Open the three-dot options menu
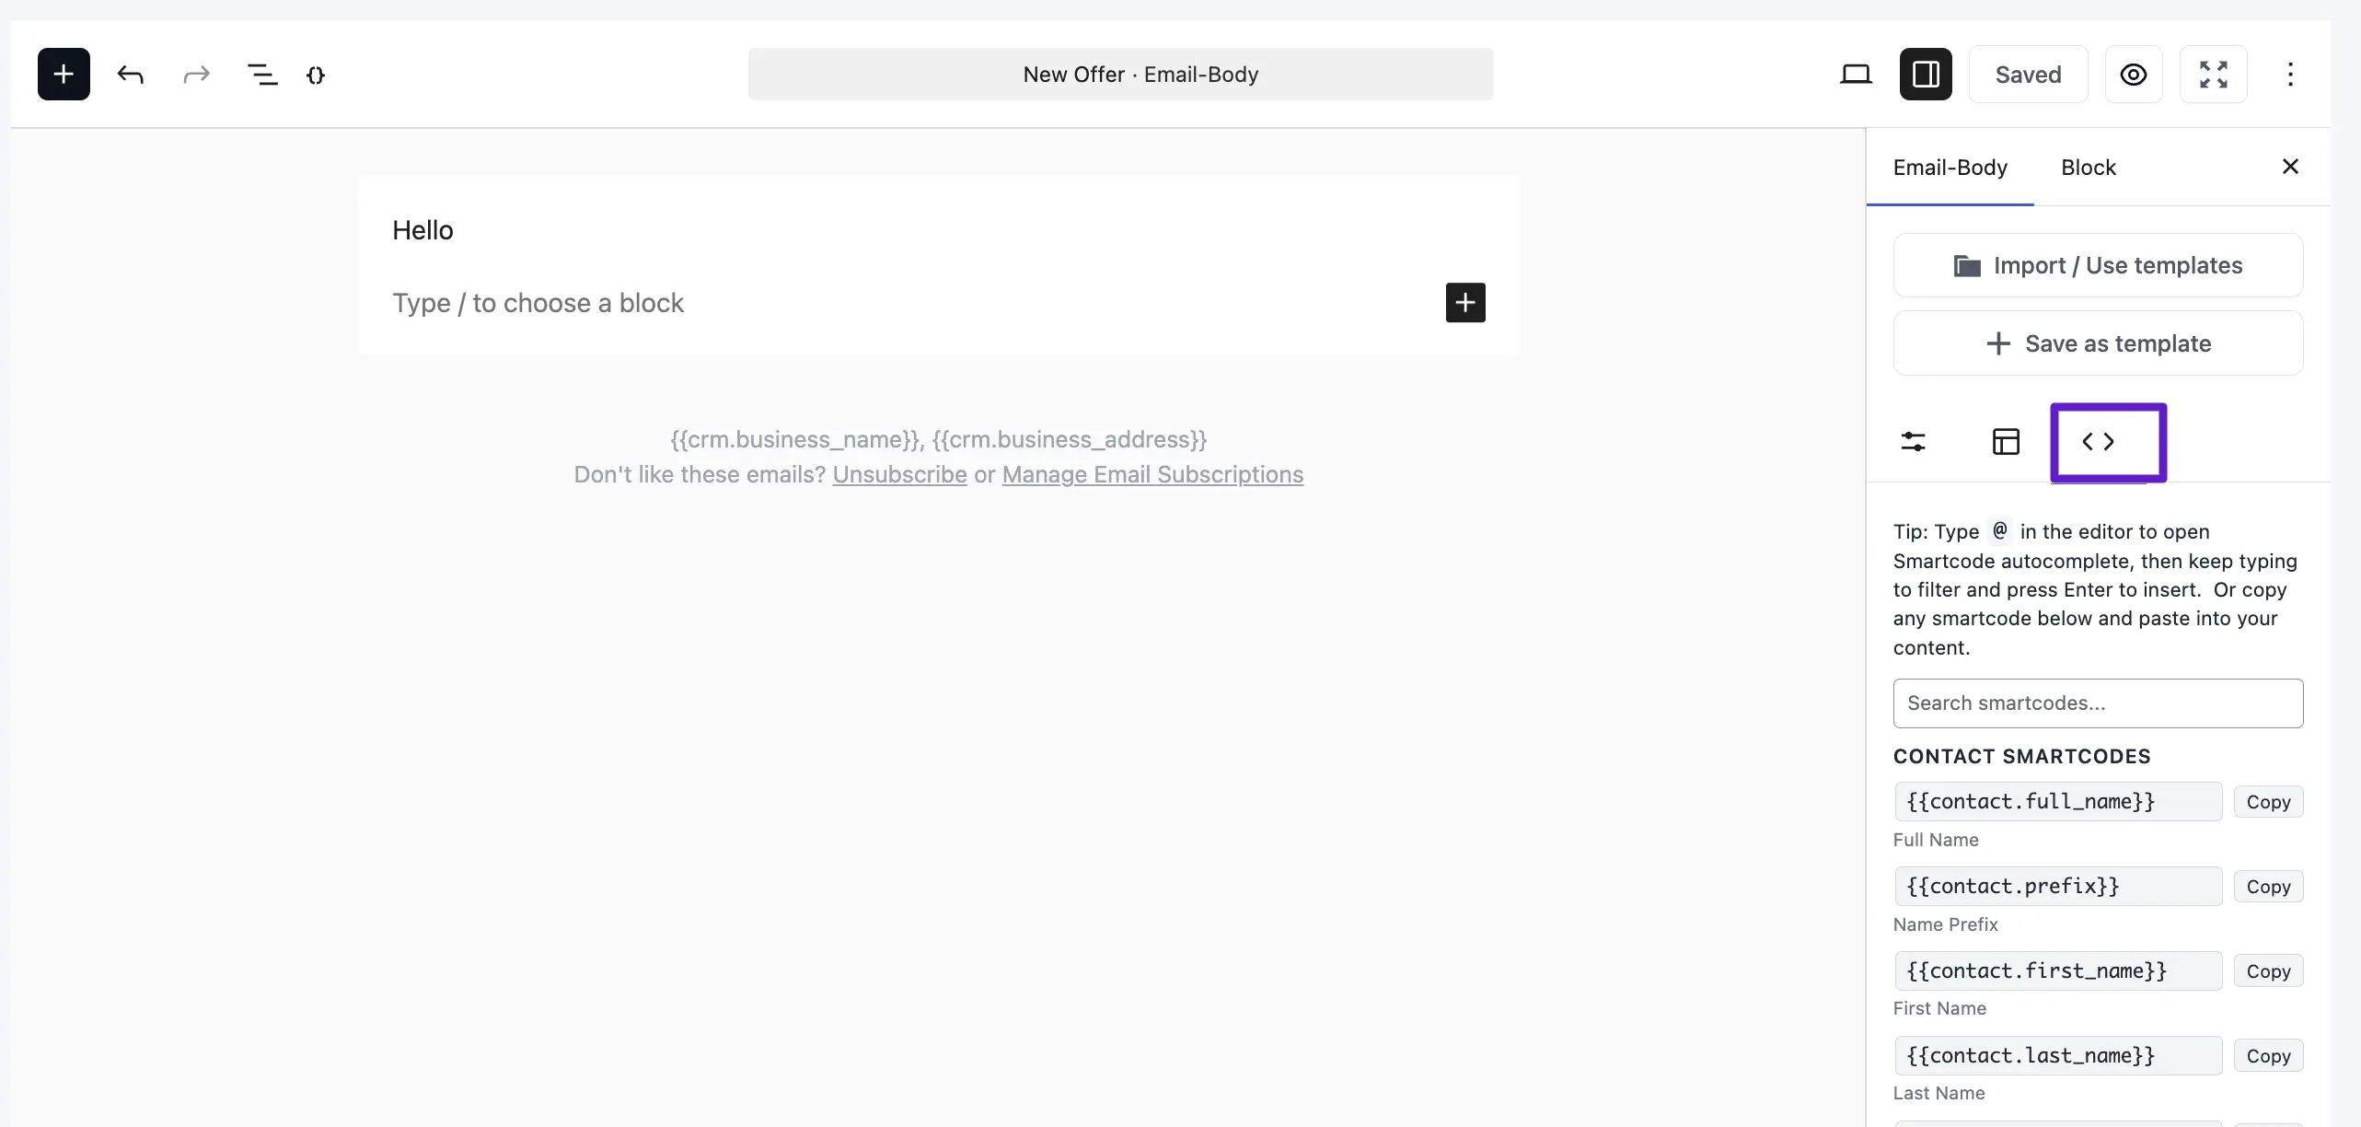Screen dimensions: 2361x1127 coord(2291,75)
